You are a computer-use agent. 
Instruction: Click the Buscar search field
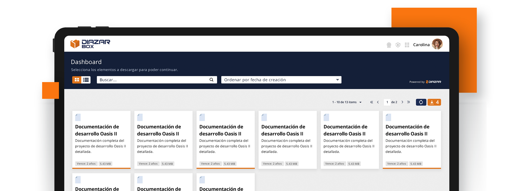pyautogui.click(x=157, y=80)
